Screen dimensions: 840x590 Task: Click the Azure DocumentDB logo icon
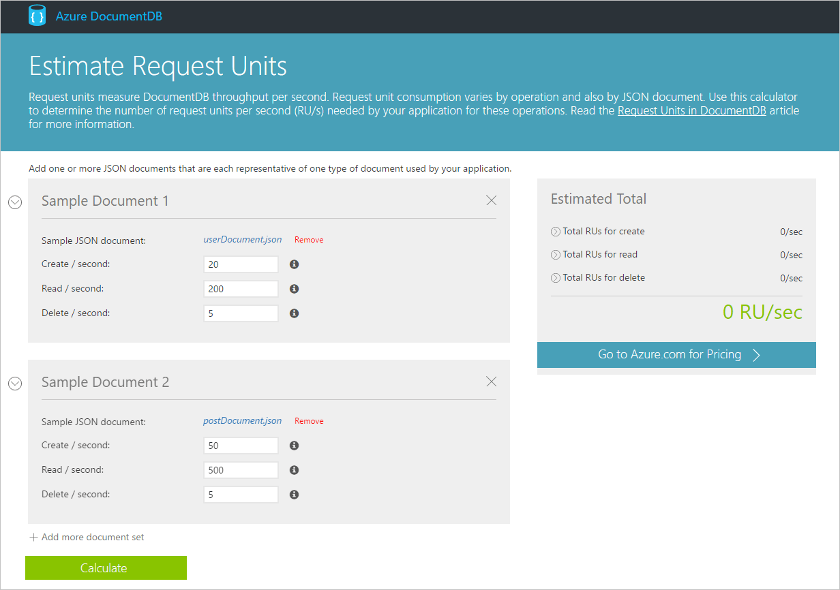(37, 14)
